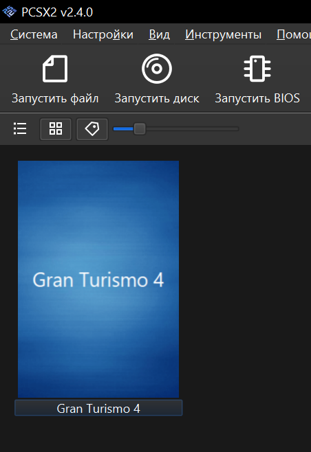Screen dimensions: 311x452
Task: Click the cover size slider handle
Action: click(x=140, y=128)
